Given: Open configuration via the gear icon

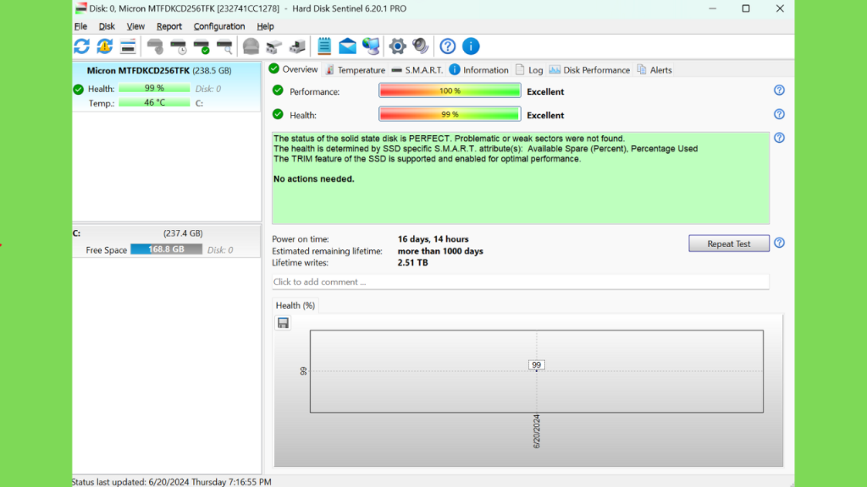Looking at the screenshot, I should [398, 47].
